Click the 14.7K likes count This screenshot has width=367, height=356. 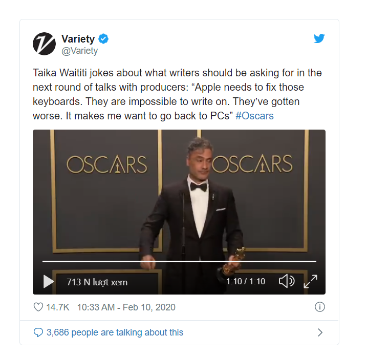click(x=58, y=307)
